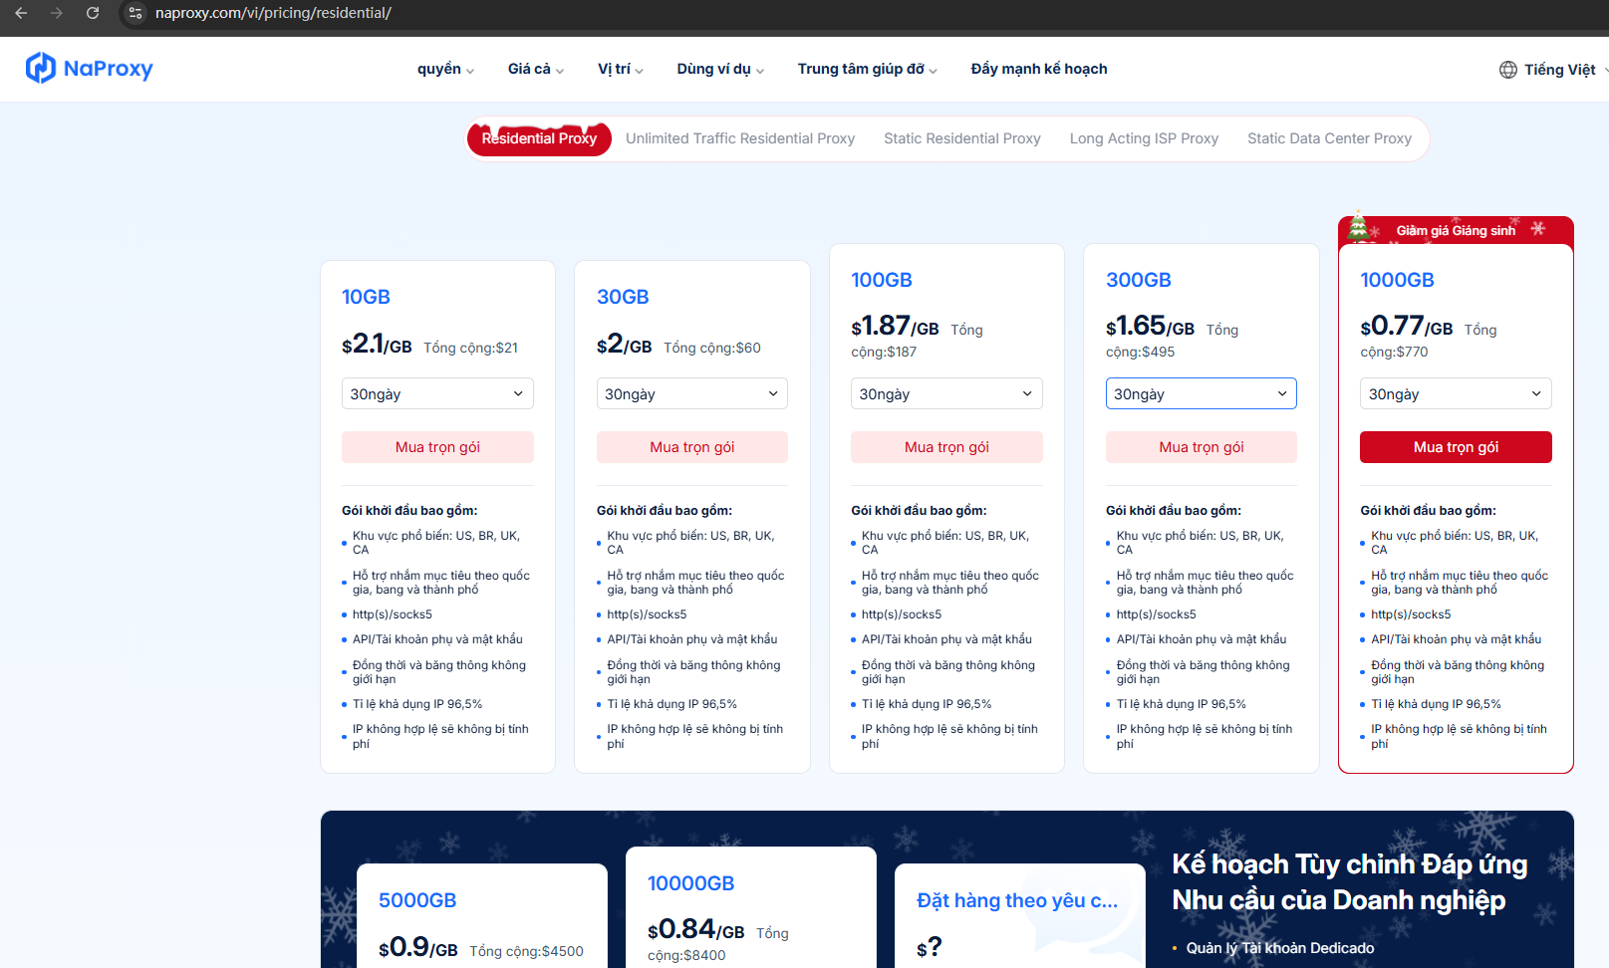Open site info icon in address bar
The height and width of the screenshot is (968, 1609).
(135, 13)
